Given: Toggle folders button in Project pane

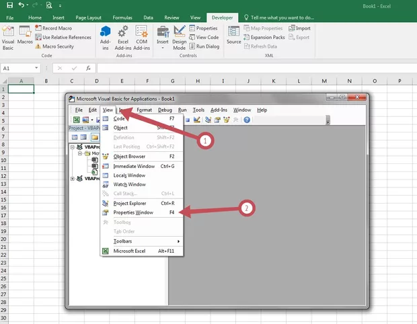Looking at the screenshot, I should pyautogui.click(x=95, y=137).
